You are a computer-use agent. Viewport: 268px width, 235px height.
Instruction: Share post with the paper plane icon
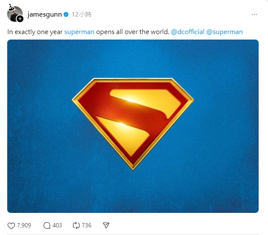click(106, 226)
